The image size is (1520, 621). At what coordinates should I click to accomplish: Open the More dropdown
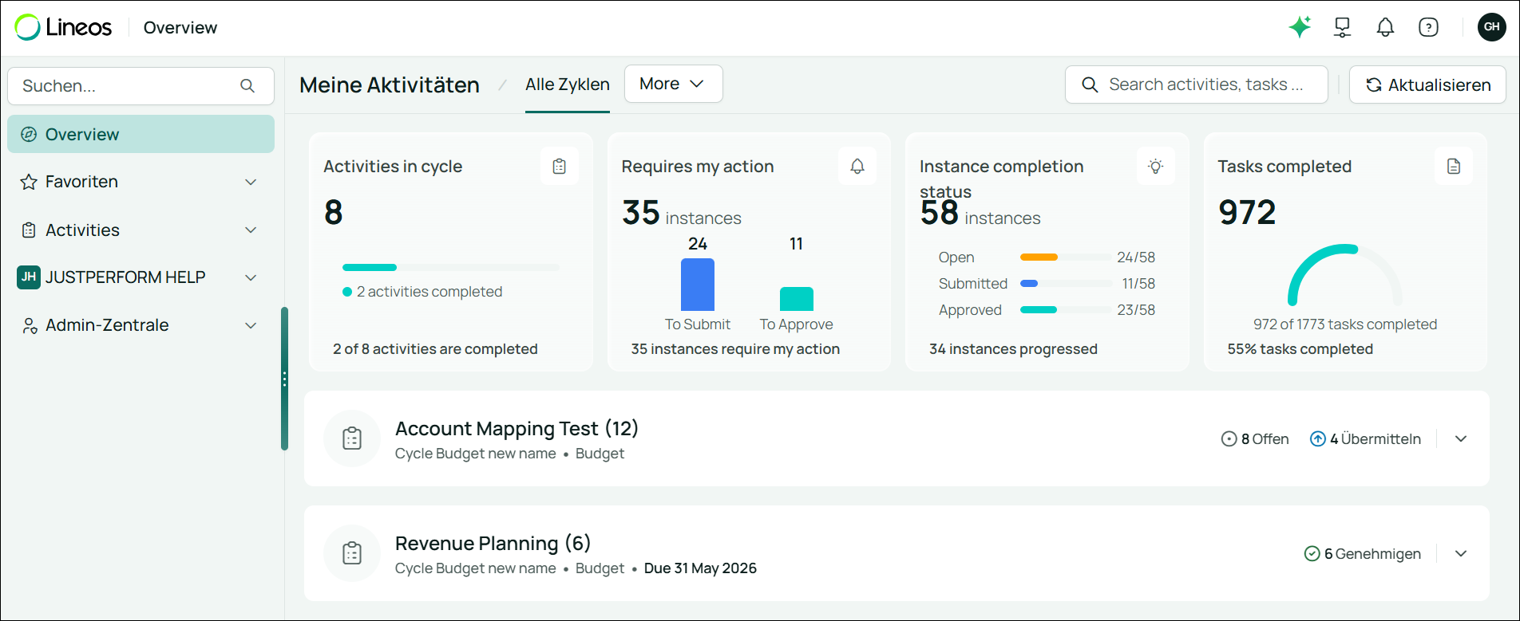[x=673, y=84]
